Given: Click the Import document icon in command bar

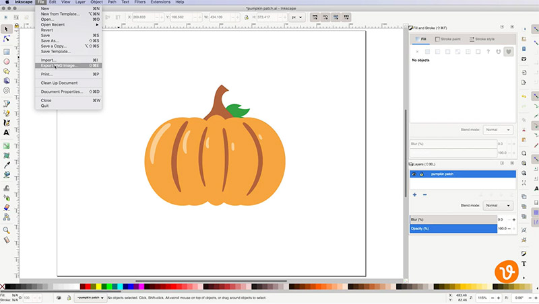Looking at the screenshot, I should pyautogui.click(x=524, y=73).
